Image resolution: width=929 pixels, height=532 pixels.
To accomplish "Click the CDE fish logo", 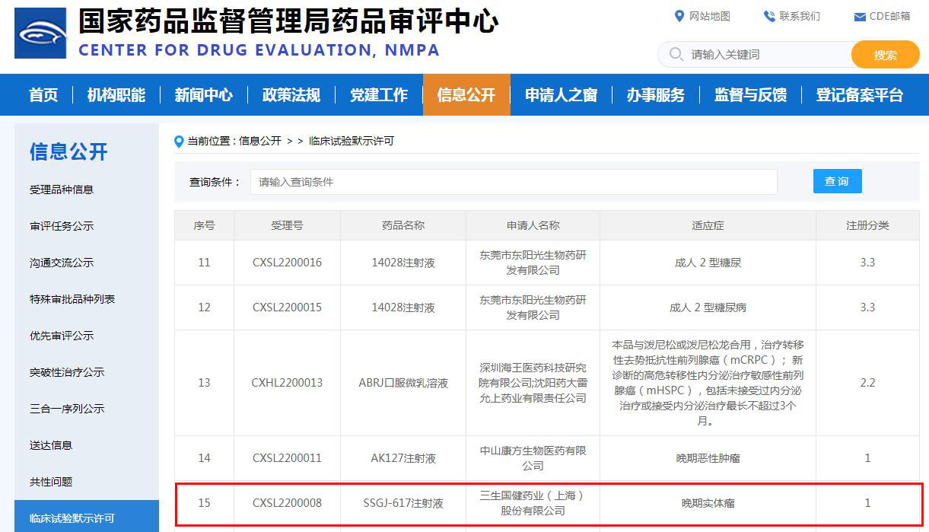I will tap(40, 33).
